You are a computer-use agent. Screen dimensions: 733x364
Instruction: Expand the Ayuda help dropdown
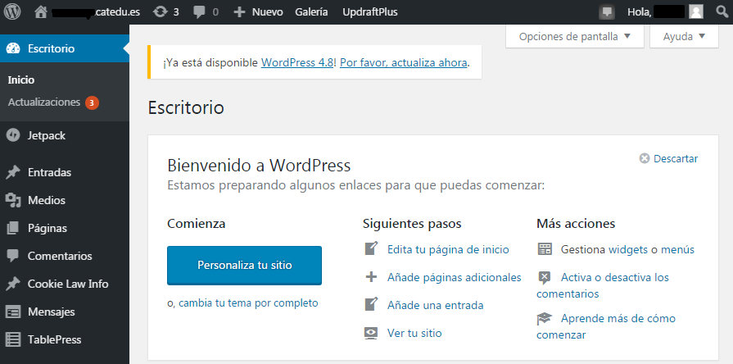[x=684, y=37]
